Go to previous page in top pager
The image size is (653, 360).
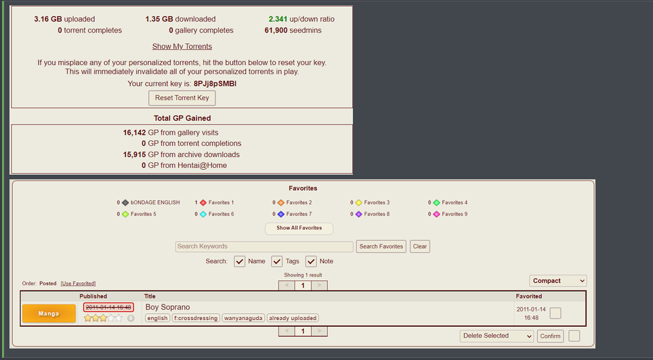pyautogui.click(x=287, y=286)
